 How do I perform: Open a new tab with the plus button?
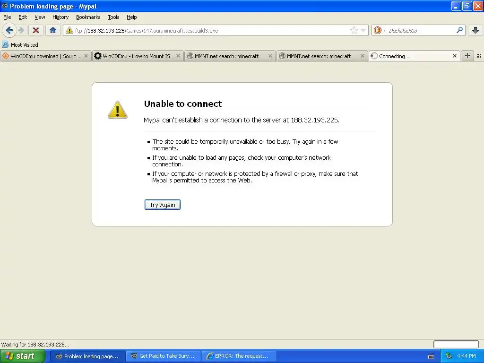coord(467,56)
